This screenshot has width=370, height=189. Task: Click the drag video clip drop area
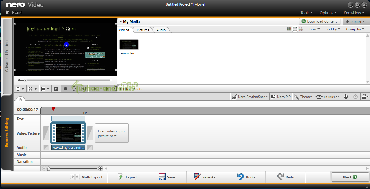[112, 133]
